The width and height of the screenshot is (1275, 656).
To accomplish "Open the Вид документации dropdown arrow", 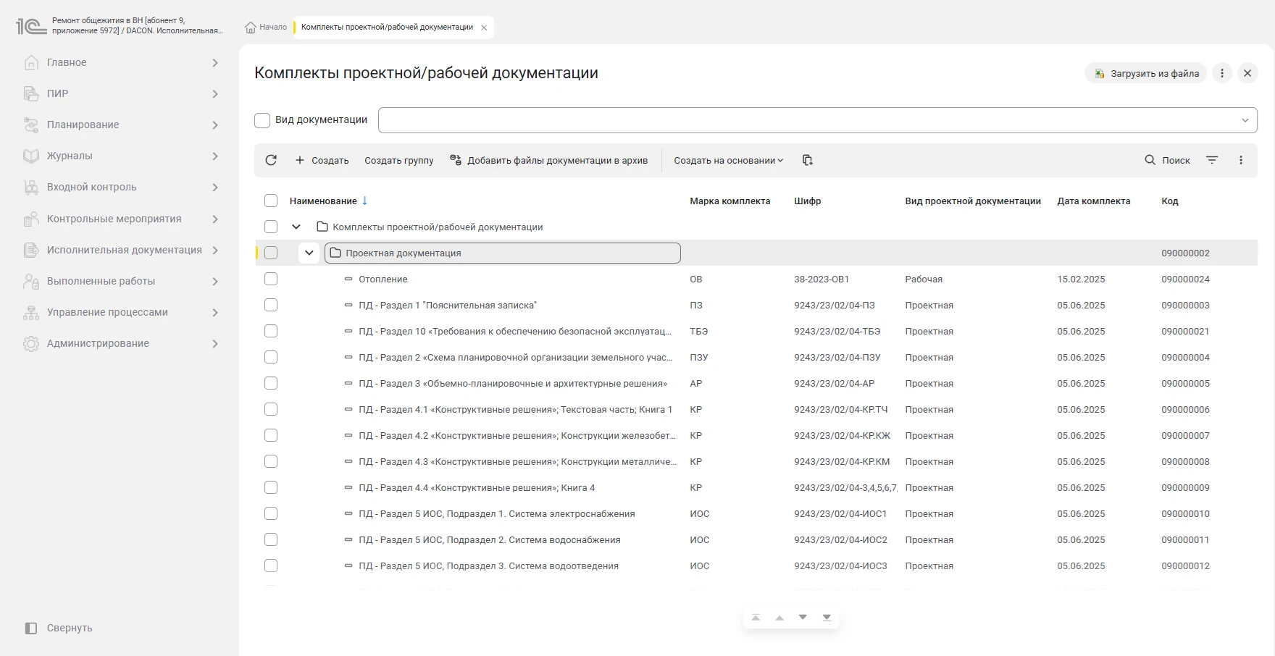I will pyautogui.click(x=1245, y=120).
